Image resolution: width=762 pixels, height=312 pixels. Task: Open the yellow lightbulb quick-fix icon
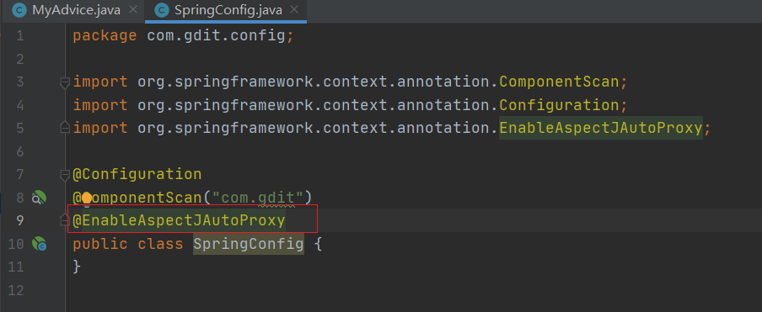87,198
